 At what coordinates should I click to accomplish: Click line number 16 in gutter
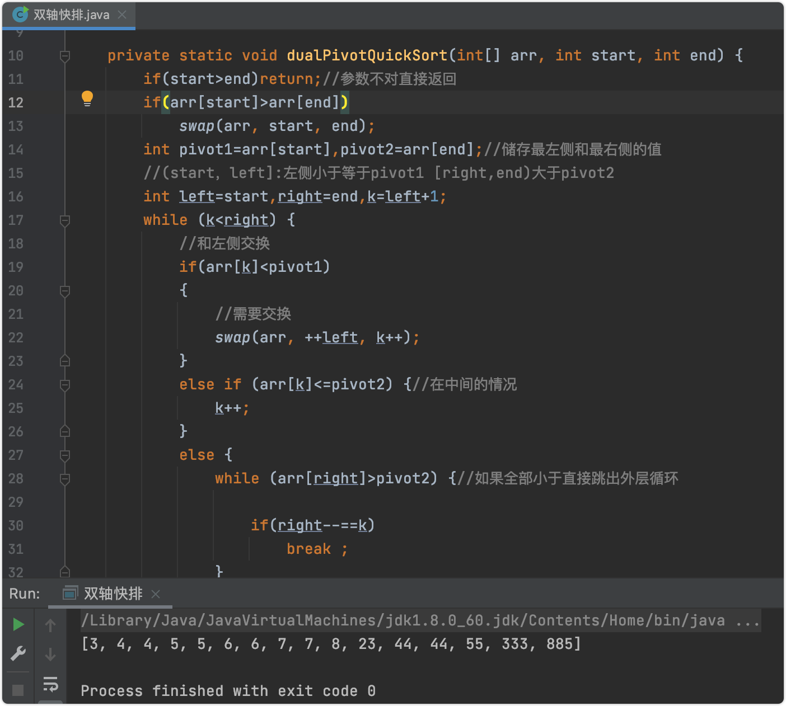pos(16,196)
